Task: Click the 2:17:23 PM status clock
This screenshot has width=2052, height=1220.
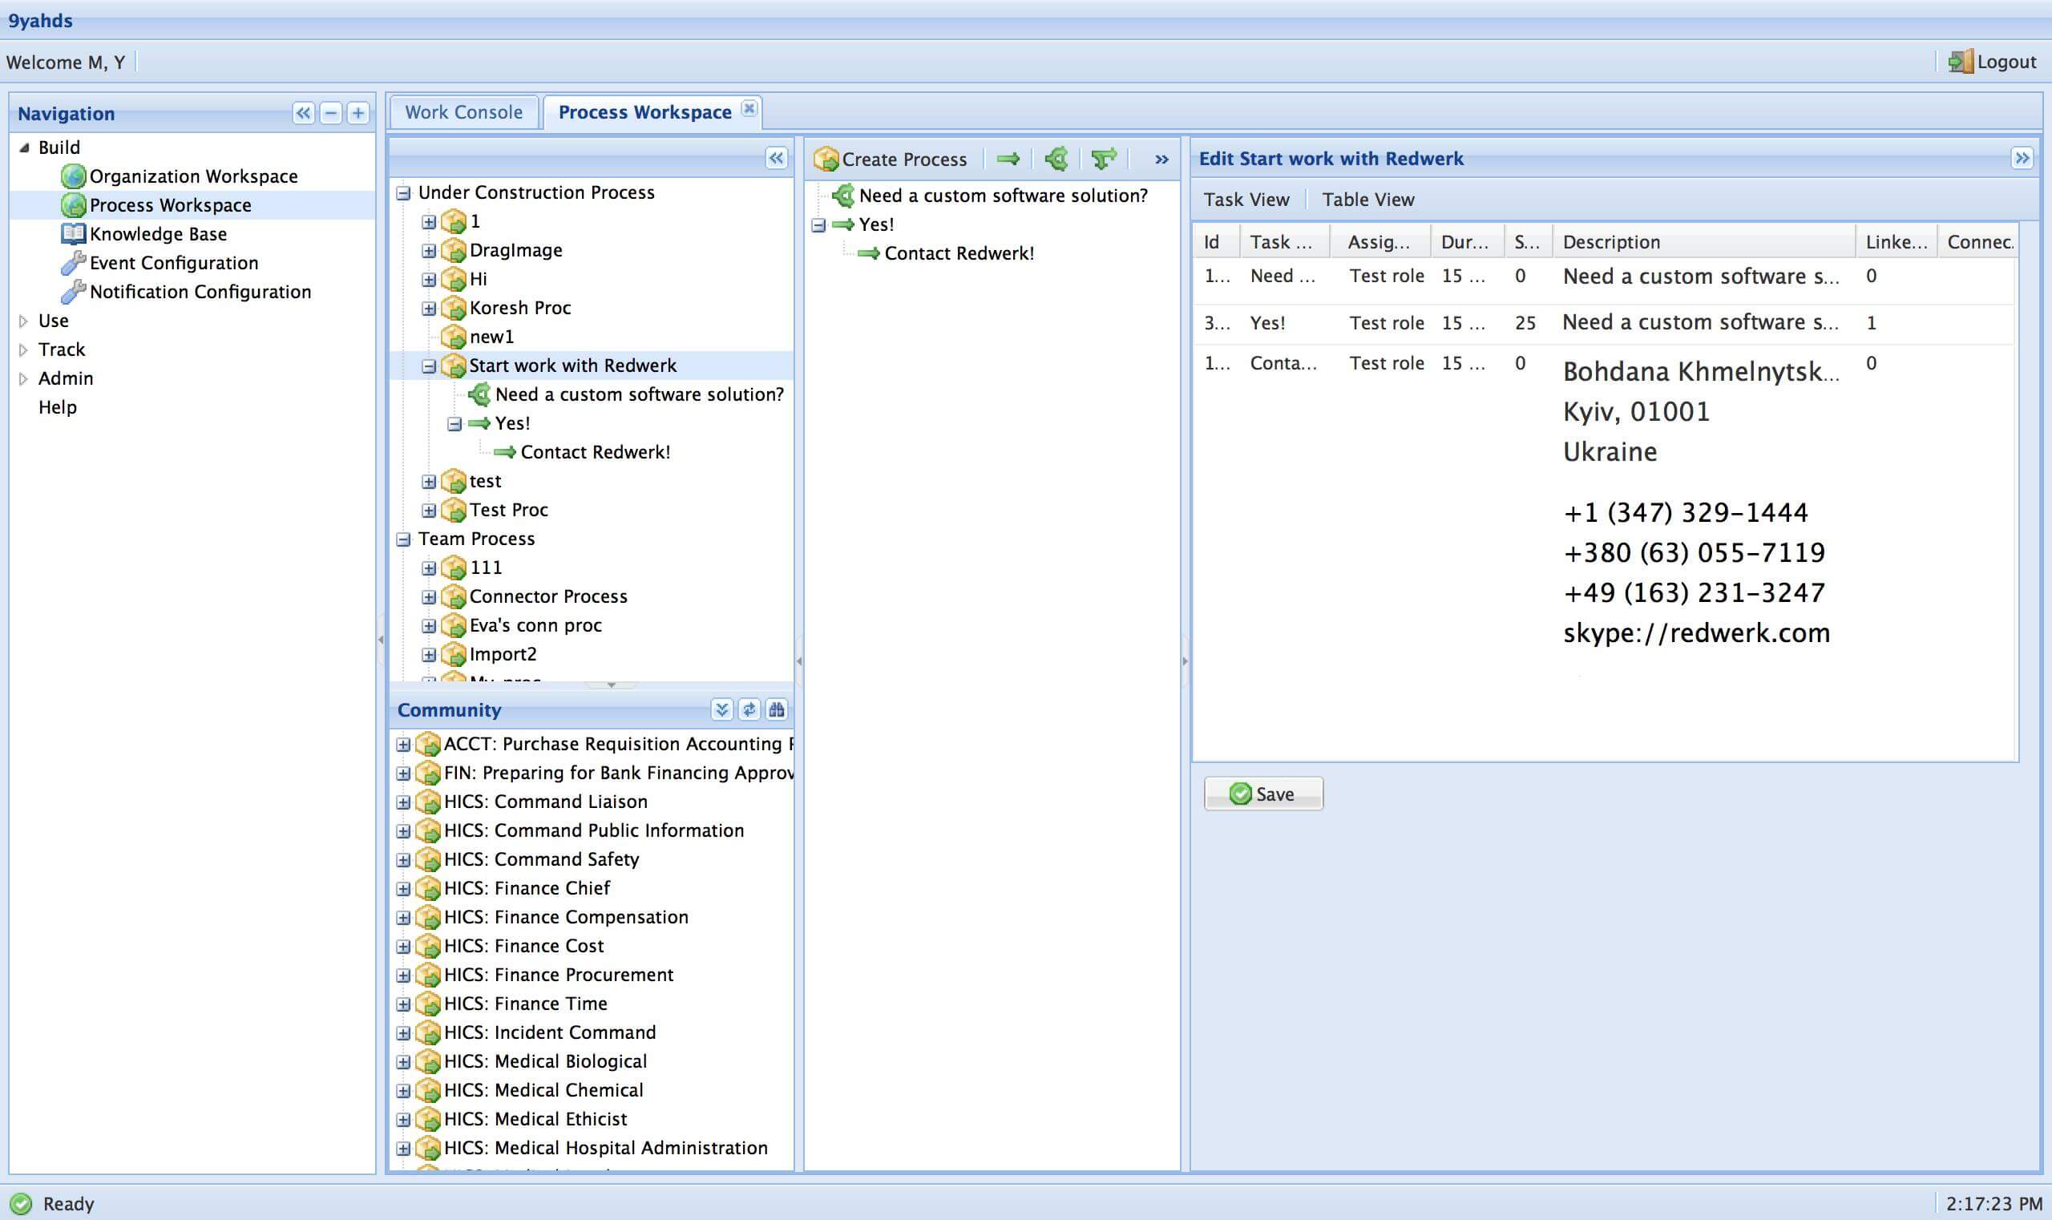Action: click(1993, 1203)
